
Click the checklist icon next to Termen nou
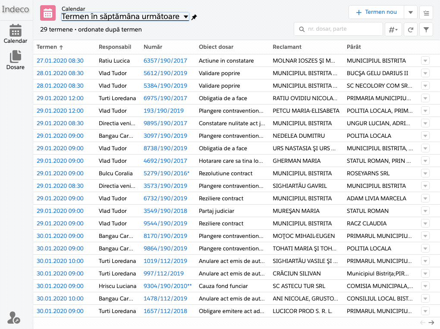(x=426, y=13)
